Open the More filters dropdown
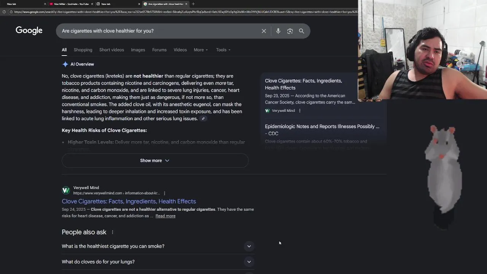 point(201,50)
